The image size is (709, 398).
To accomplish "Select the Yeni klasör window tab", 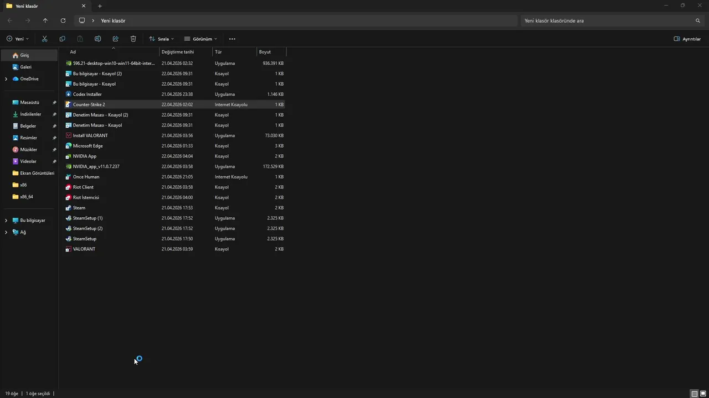I will click(x=46, y=6).
